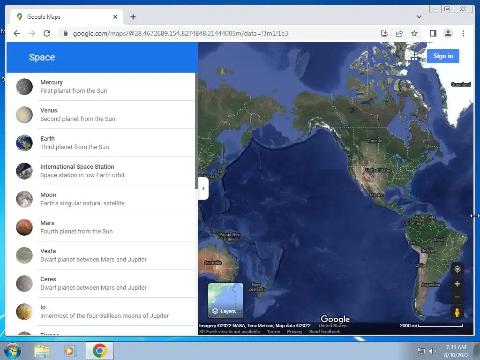Bookmark this page with star icon

414,33
